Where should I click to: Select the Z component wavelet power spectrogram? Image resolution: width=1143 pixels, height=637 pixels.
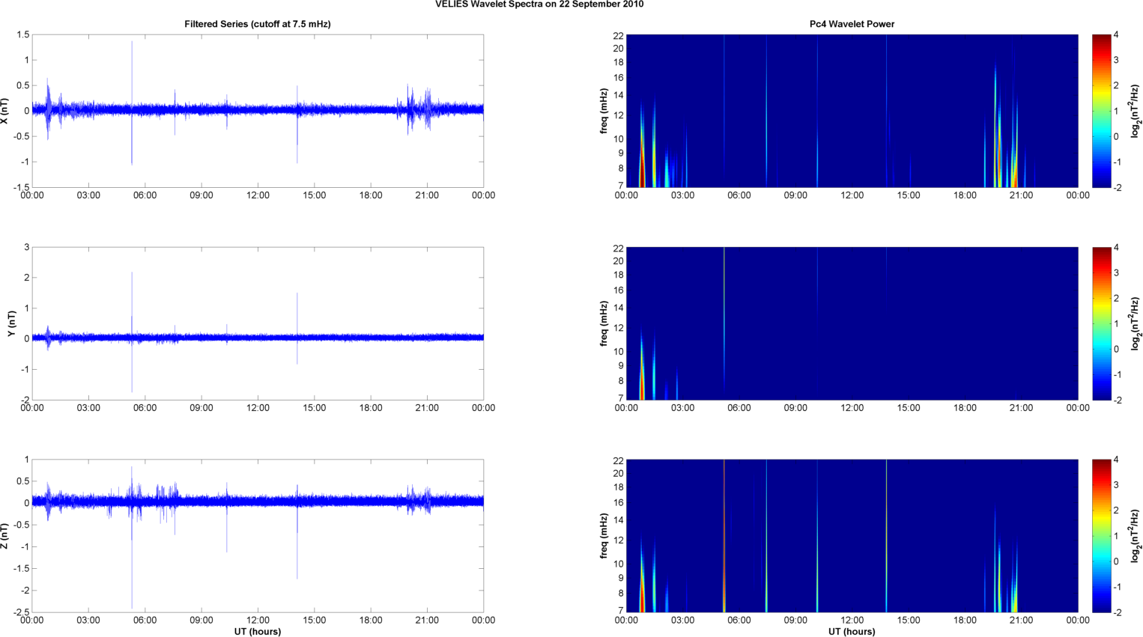coord(852,536)
